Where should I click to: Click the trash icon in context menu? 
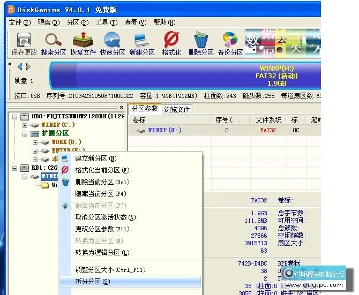65,182
